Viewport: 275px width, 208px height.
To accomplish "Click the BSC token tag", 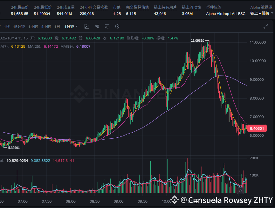I will coord(242,14).
